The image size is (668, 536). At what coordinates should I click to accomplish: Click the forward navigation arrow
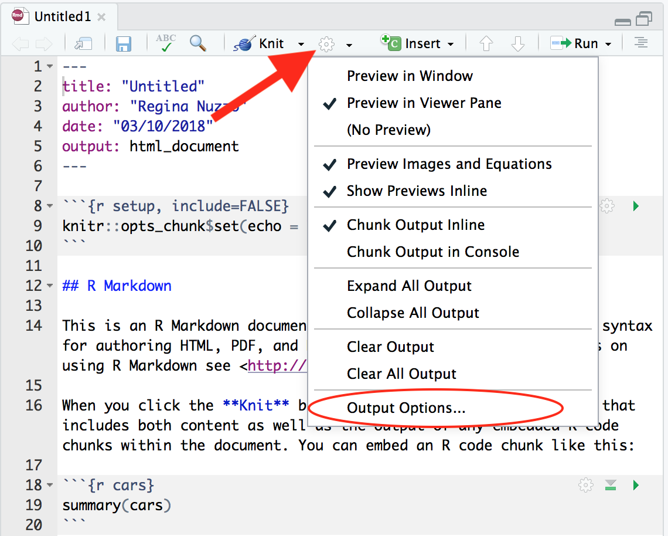coord(44,43)
